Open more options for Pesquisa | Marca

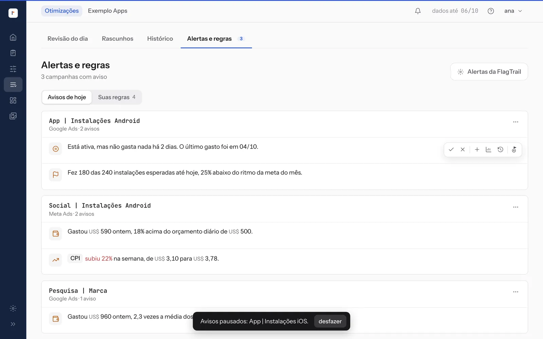point(516,292)
